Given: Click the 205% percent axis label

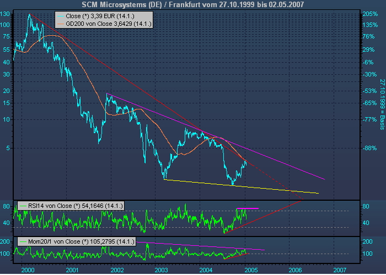Looking at the screenshot, I should 370,14.
